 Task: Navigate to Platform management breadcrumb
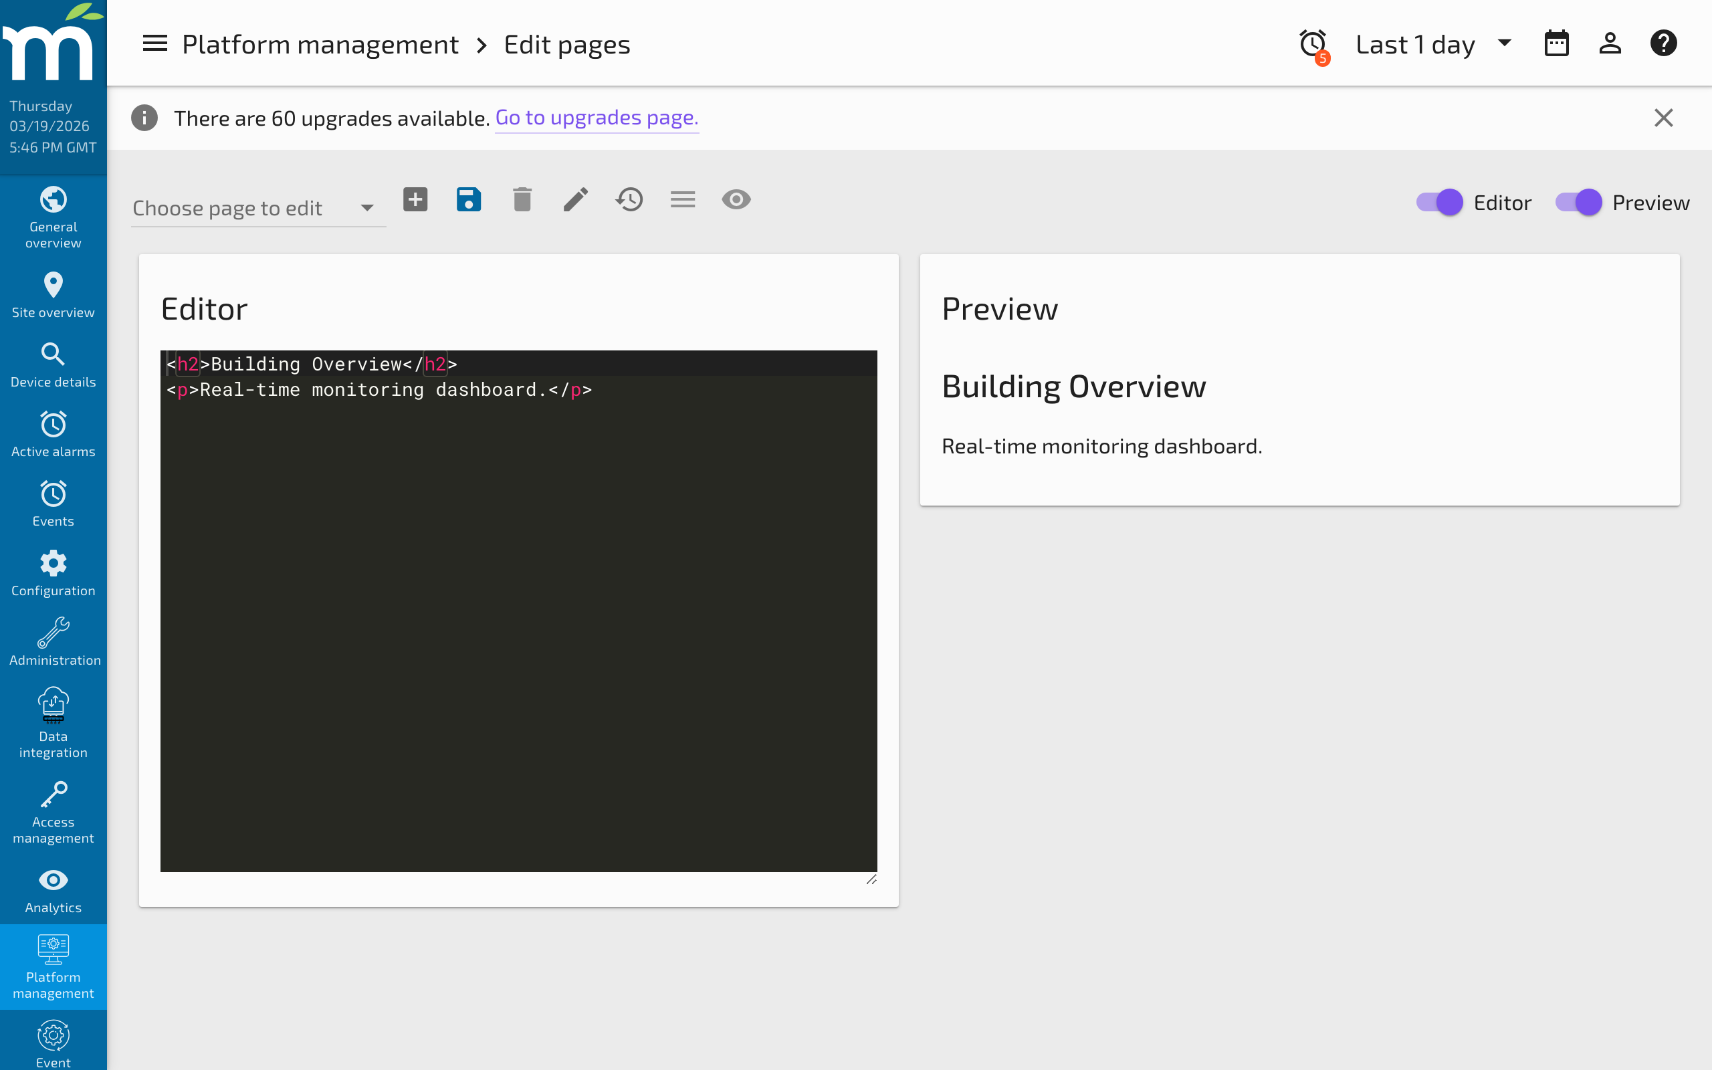click(320, 44)
